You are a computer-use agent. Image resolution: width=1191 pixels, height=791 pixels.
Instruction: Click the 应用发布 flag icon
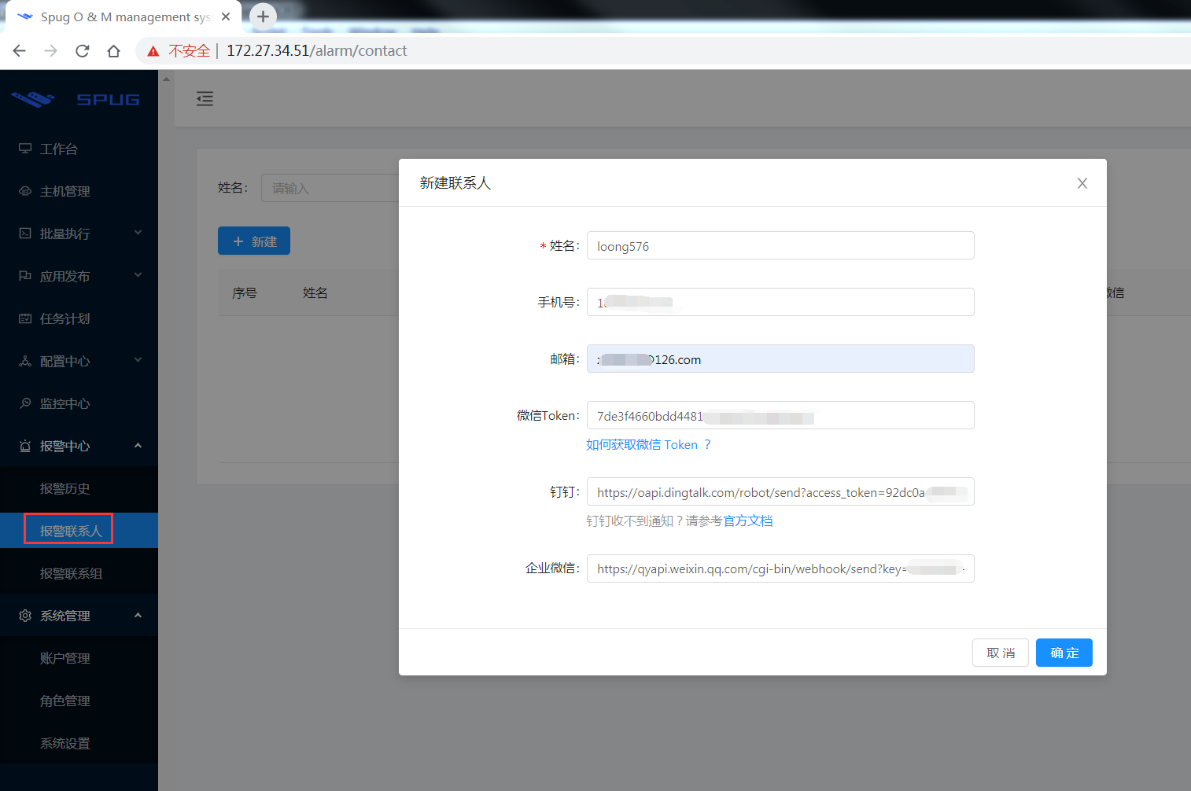click(x=25, y=276)
